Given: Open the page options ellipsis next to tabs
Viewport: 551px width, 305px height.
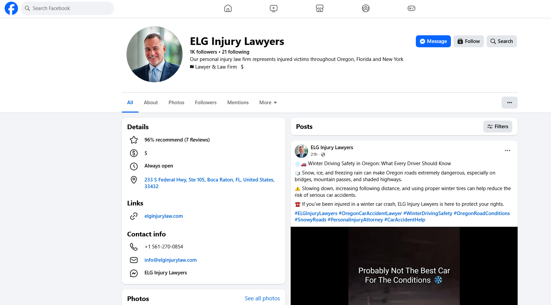Looking at the screenshot, I should [509, 103].
